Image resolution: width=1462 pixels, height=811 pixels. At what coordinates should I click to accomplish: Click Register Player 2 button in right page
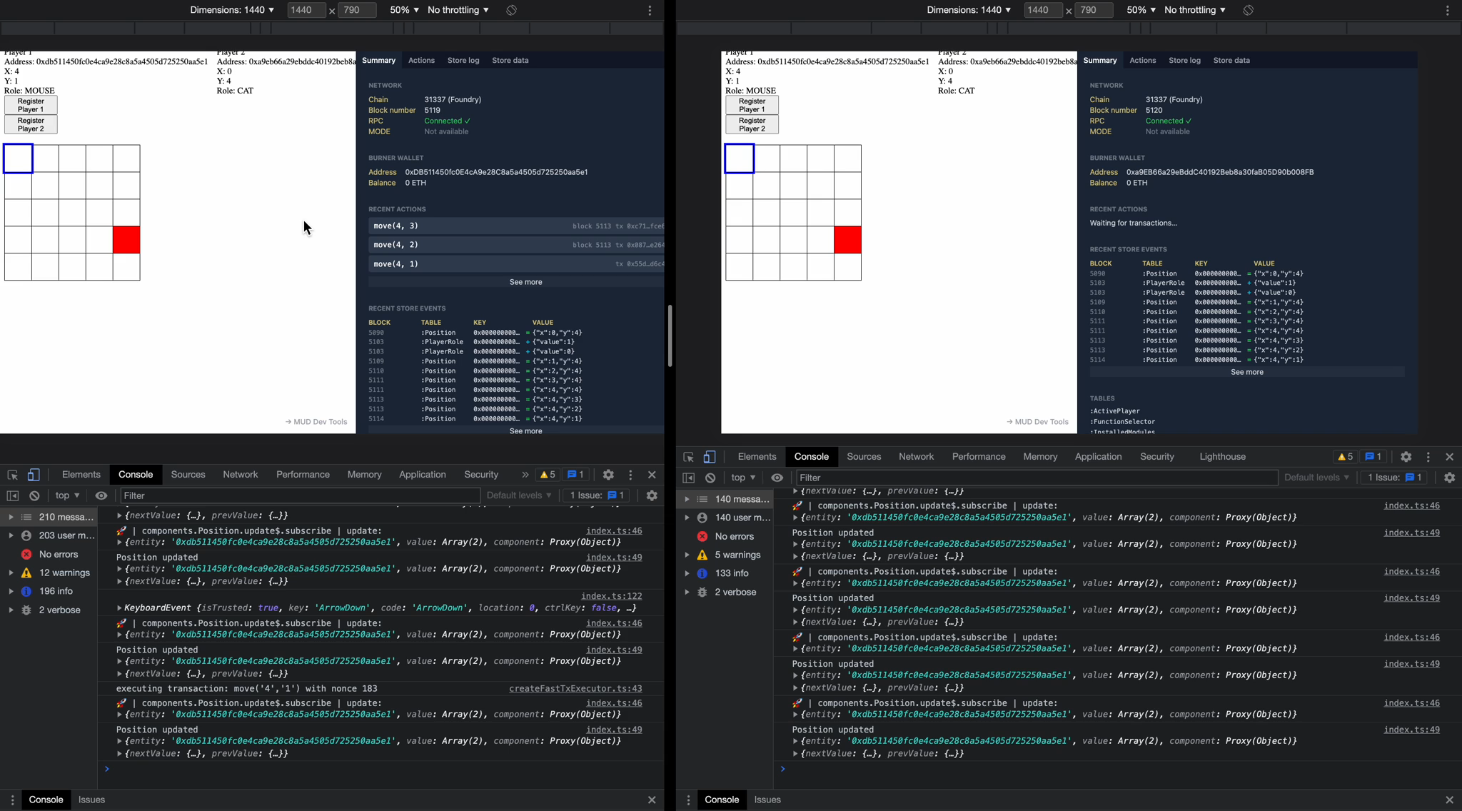tap(752, 124)
